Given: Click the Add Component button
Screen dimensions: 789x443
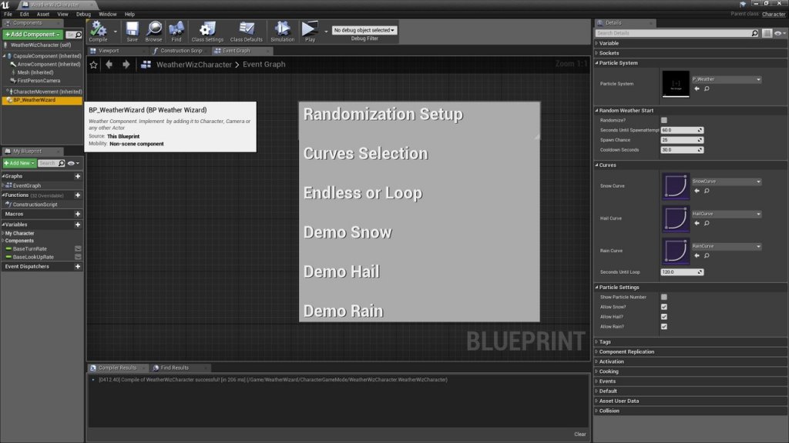Looking at the screenshot, I should [x=32, y=34].
